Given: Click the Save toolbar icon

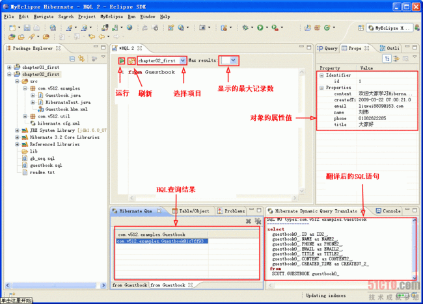Looking at the screenshot, I should pyautogui.click(x=27, y=28).
